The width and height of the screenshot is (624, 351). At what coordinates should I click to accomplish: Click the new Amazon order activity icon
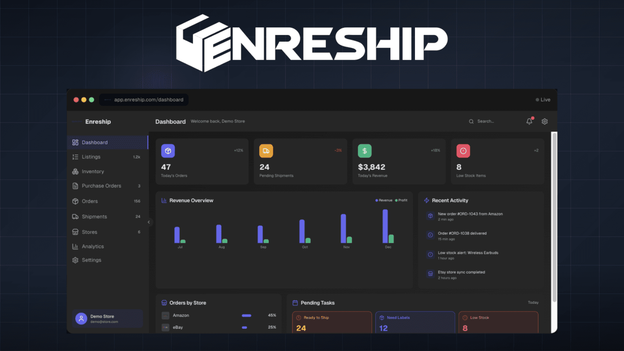coord(430,216)
